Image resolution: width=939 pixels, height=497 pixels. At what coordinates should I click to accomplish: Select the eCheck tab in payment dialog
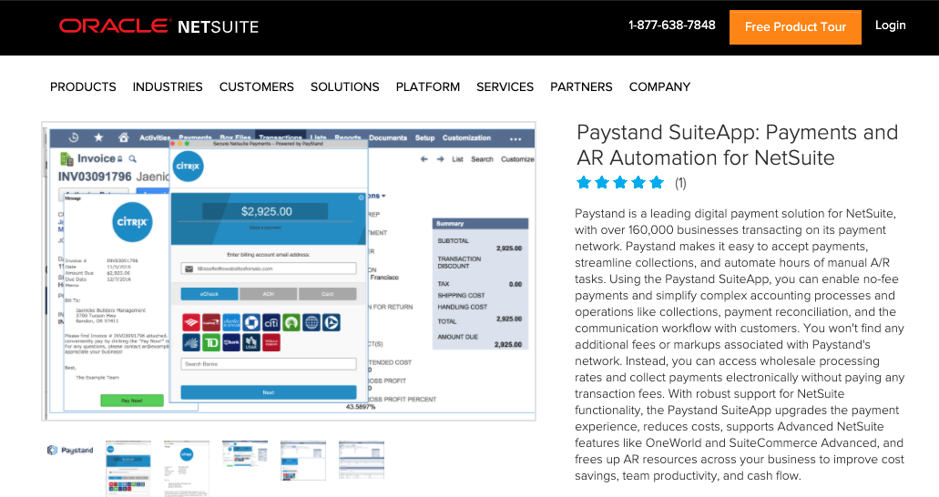tap(209, 294)
